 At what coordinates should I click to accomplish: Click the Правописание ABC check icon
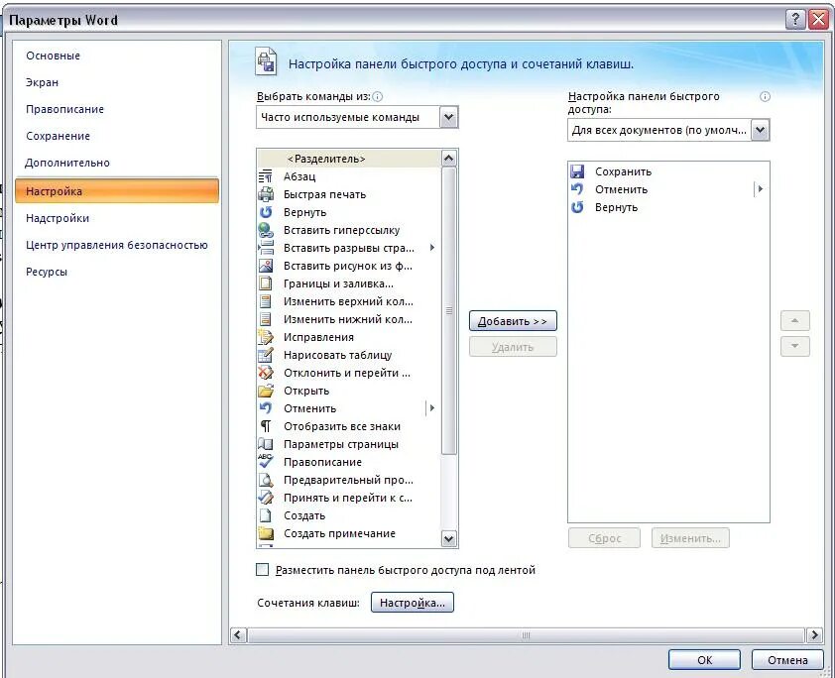click(265, 461)
